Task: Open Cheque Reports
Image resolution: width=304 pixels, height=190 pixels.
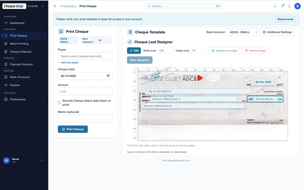Action: click(x=24, y=52)
